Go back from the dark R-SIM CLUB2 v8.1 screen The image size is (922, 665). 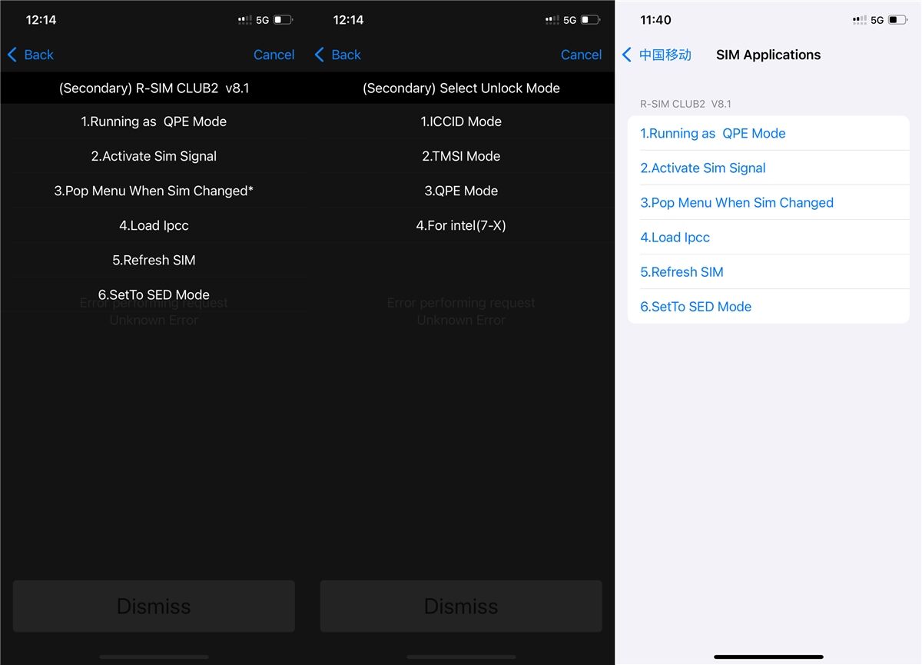31,55
